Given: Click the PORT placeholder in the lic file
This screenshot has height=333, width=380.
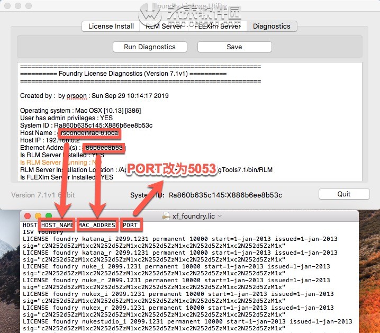Looking at the screenshot, I should coord(130,225).
